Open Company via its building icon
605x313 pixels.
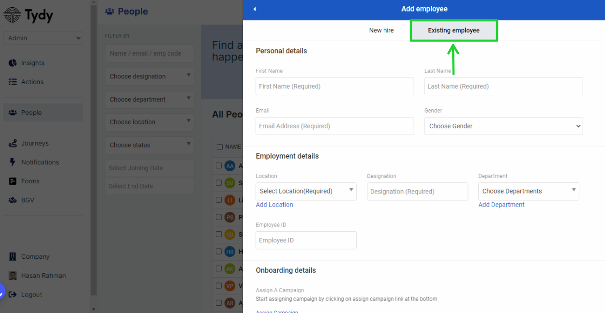[13, 256]
